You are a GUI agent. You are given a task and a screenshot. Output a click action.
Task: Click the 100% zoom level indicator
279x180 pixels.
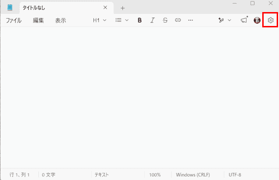[x=155, y=175]
